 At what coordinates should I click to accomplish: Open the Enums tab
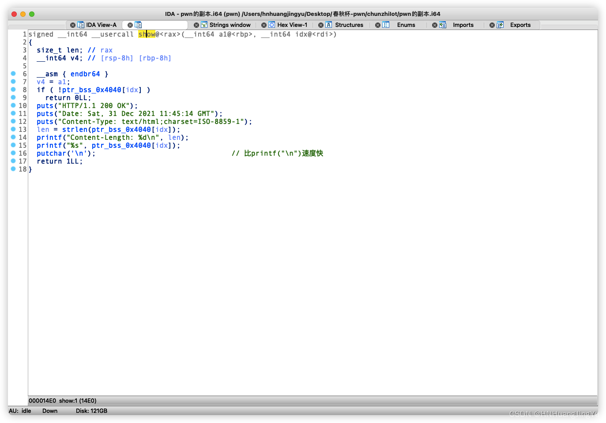(x=406, y=25)
